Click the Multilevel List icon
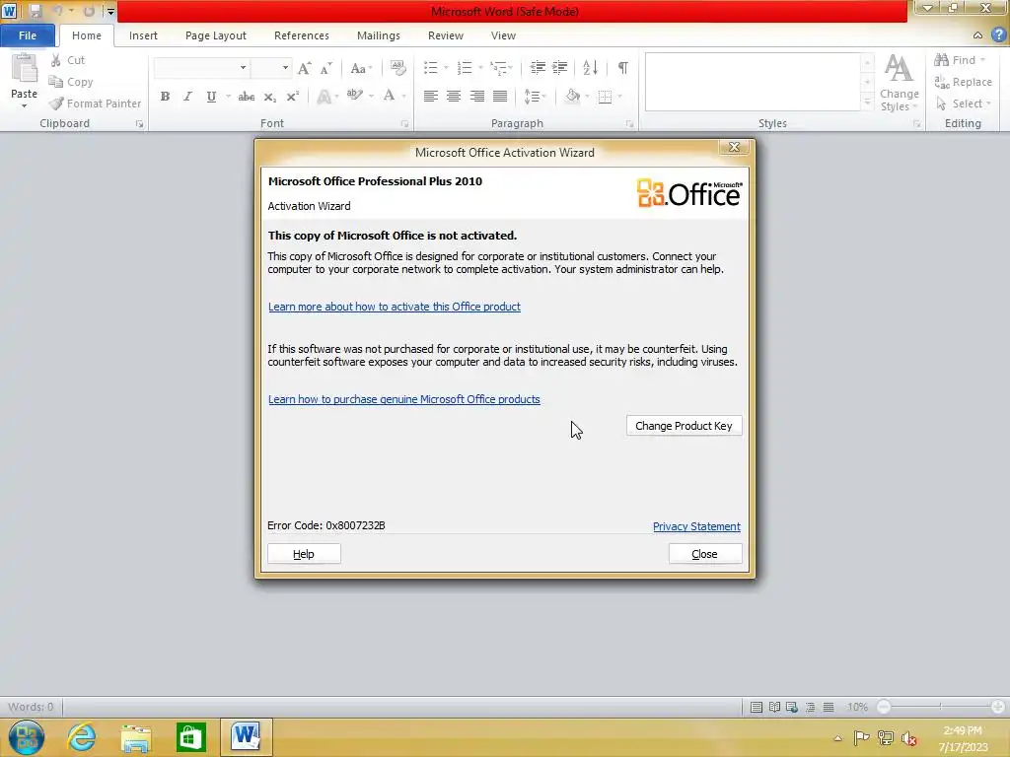This screenshot has width=1010, height=757. [x=497, y=68]
